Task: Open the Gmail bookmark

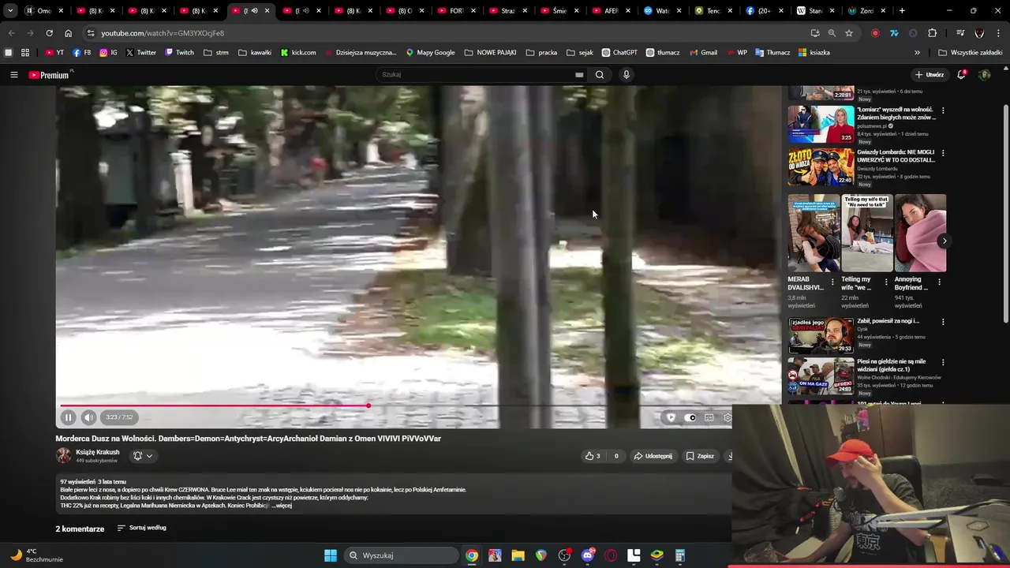Action: [x=703, y=53]
